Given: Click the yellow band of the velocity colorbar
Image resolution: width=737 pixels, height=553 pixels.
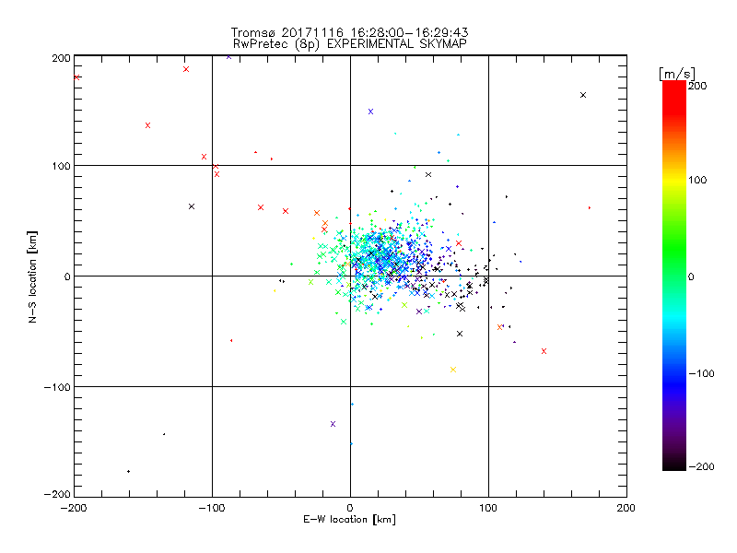Looking at the screenshot, I should tap(674, 181).
